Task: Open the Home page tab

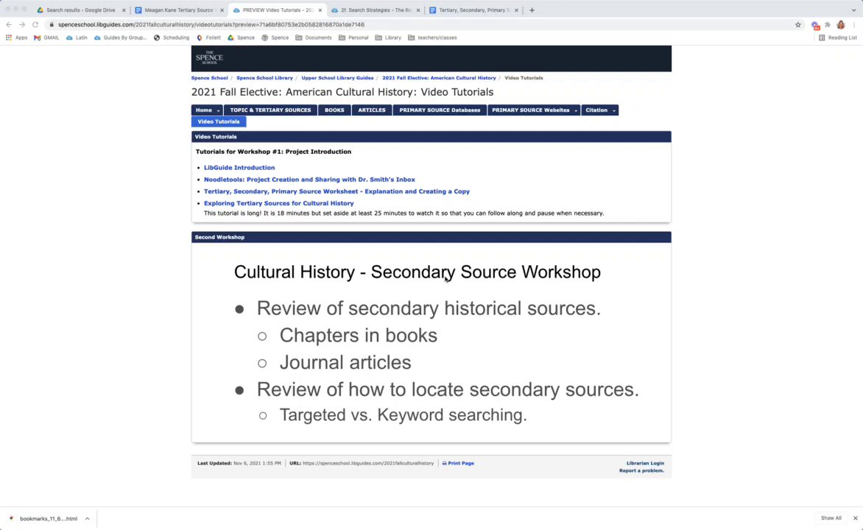Action: (x=204, y=110)
